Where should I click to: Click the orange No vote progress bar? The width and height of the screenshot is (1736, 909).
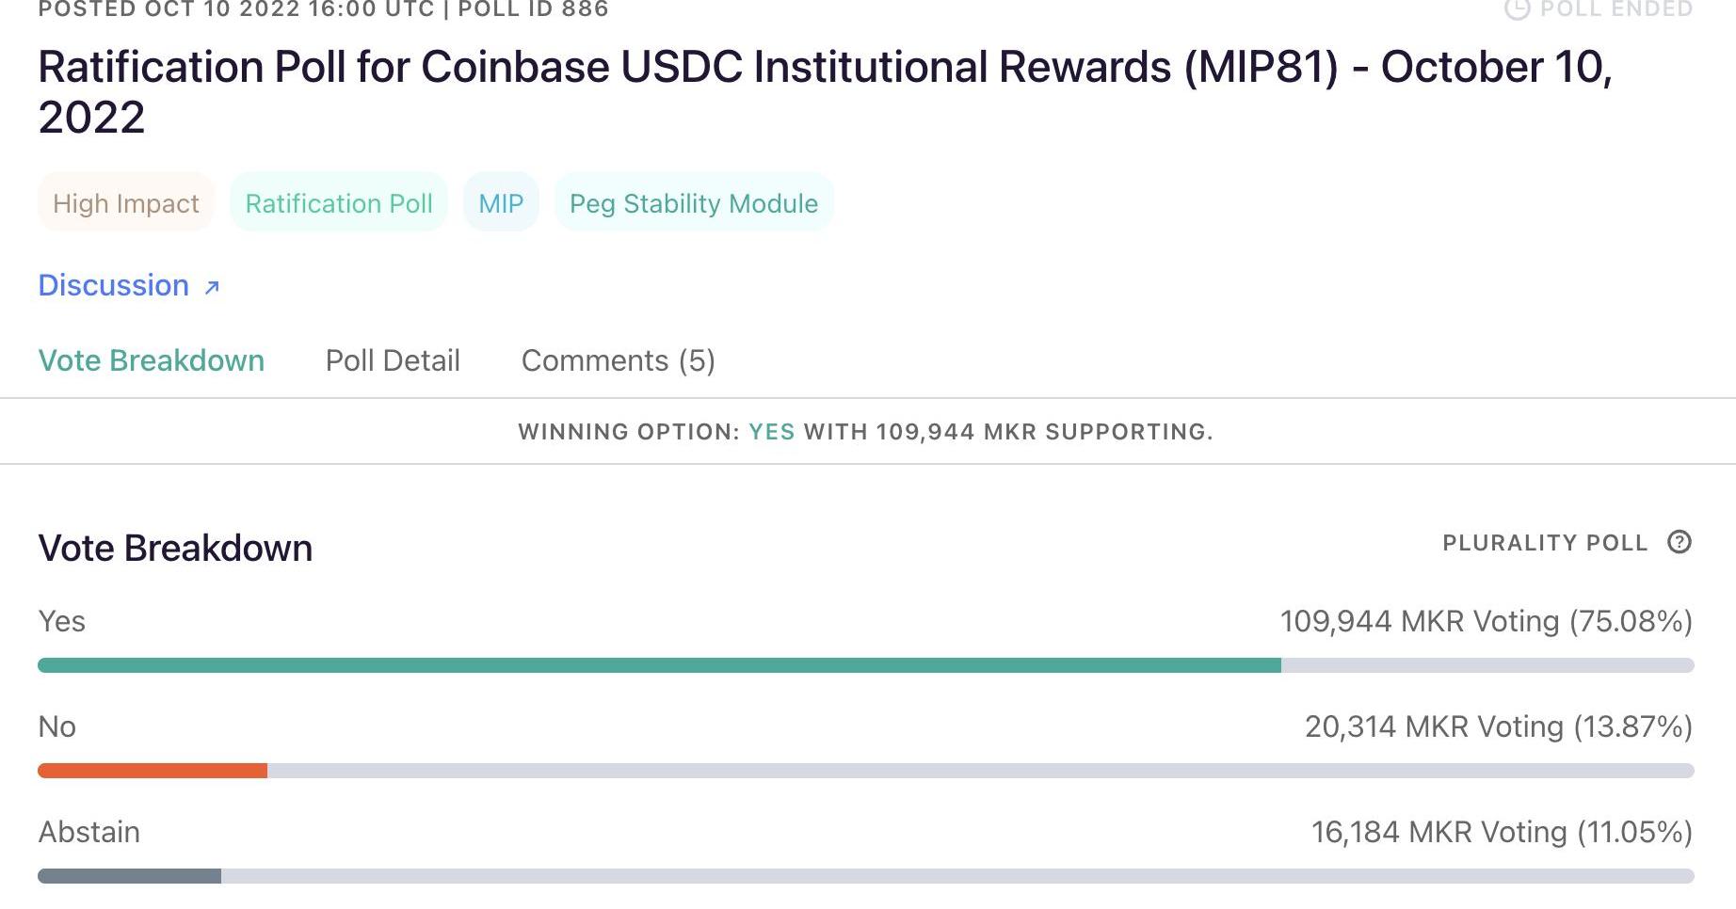coord(153,771)
